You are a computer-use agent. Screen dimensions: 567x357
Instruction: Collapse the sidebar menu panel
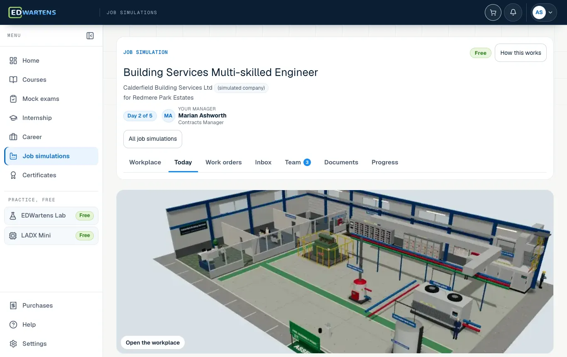click(90, 36)
